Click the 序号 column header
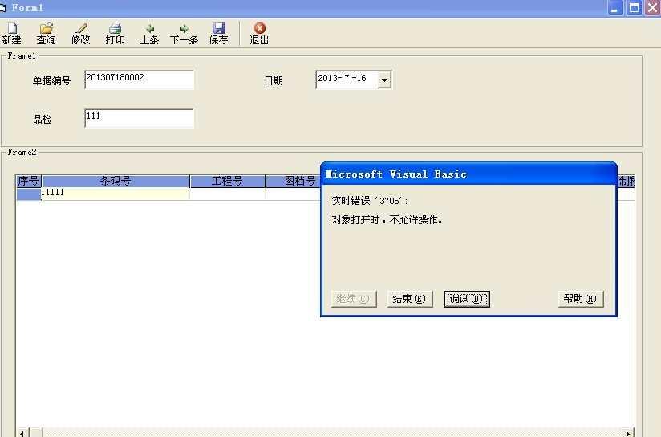The width and height of the screenshot is (661, 437). [29, 181]
